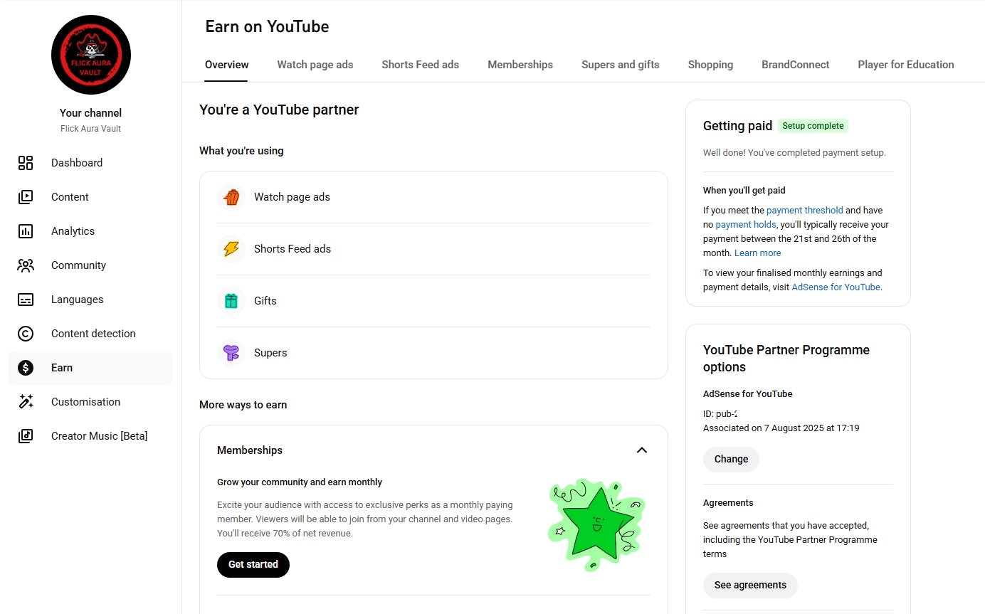The height and width of the screenshot is (614, 985).
Task: Click the Watch page ads popcorn icon
Action: tap(231, 197)
